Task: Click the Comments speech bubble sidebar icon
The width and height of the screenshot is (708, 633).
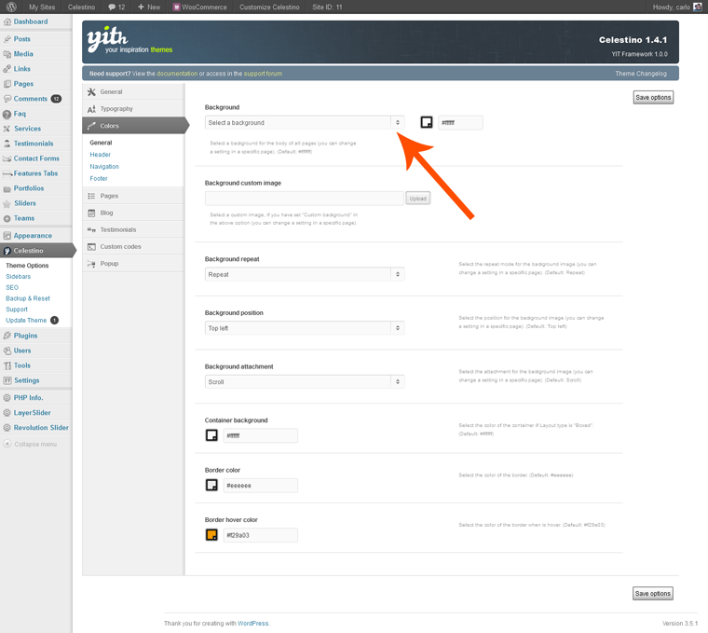Action: point(7,99)
